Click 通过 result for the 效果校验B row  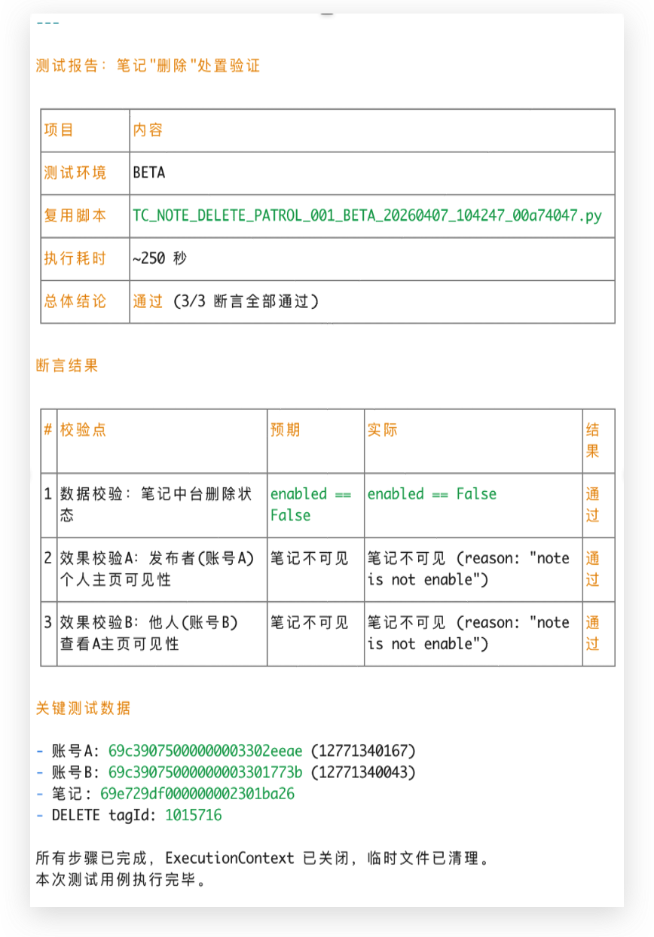pos(593,633)
